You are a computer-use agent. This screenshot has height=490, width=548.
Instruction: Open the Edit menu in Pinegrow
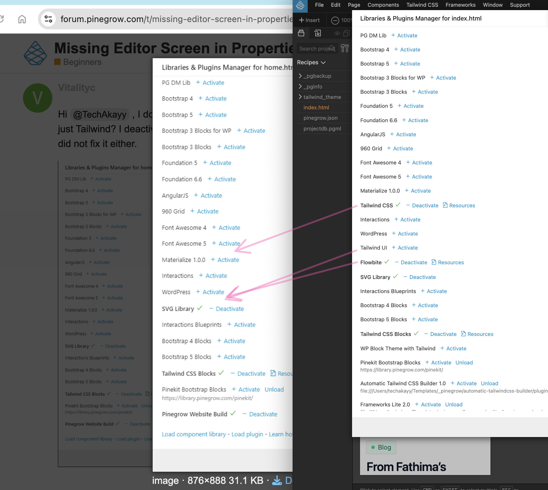[336, 5]
